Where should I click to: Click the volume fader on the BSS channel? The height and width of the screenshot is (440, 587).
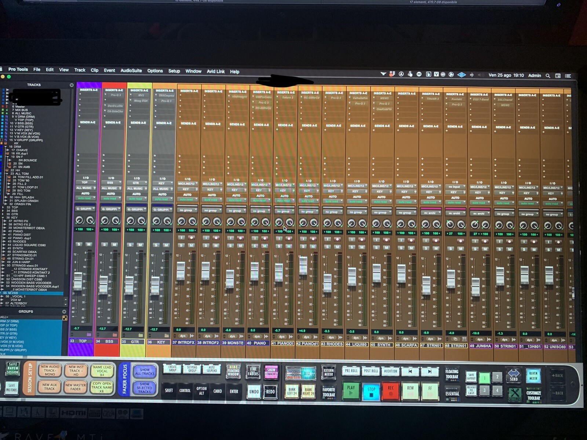click(x=105, y=284)
